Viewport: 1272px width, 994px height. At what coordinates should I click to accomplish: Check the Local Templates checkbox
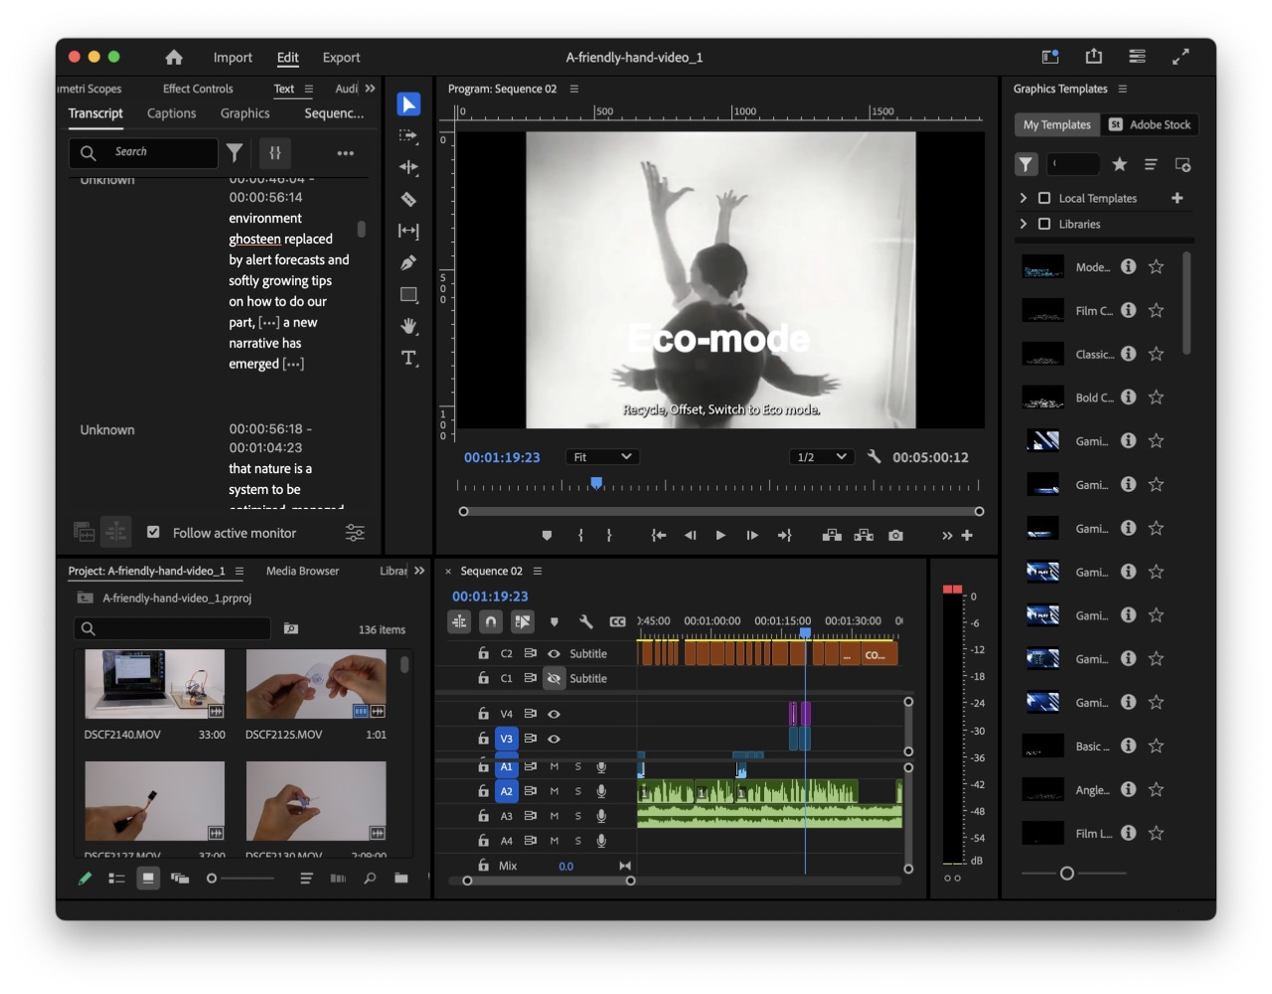pyautogui.click(x=1044, y=198)
